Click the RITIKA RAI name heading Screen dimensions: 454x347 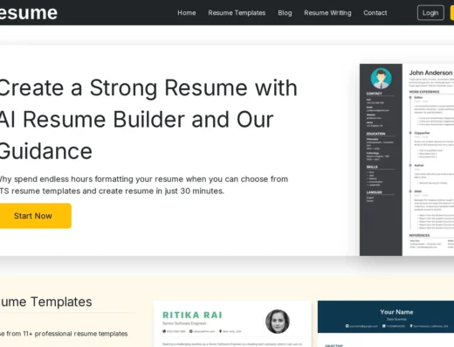192,315
